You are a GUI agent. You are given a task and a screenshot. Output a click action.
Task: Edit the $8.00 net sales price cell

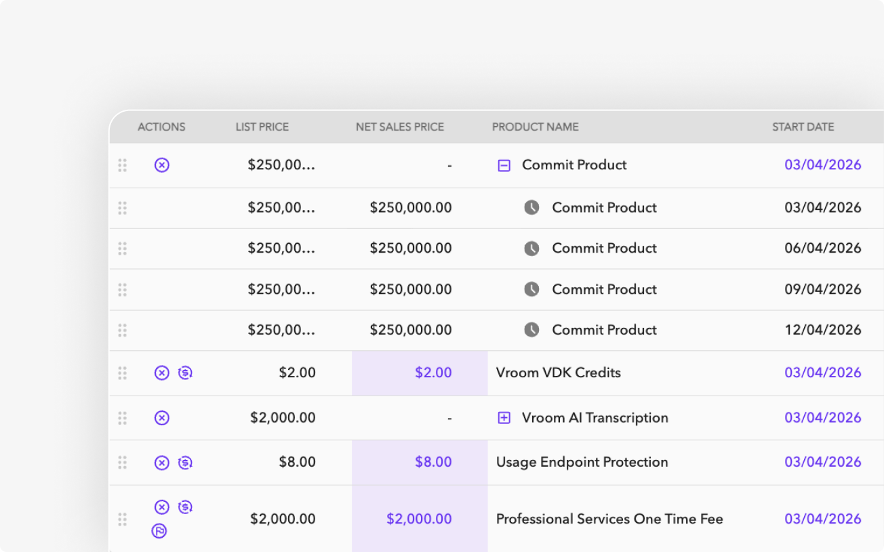(420, 463)
